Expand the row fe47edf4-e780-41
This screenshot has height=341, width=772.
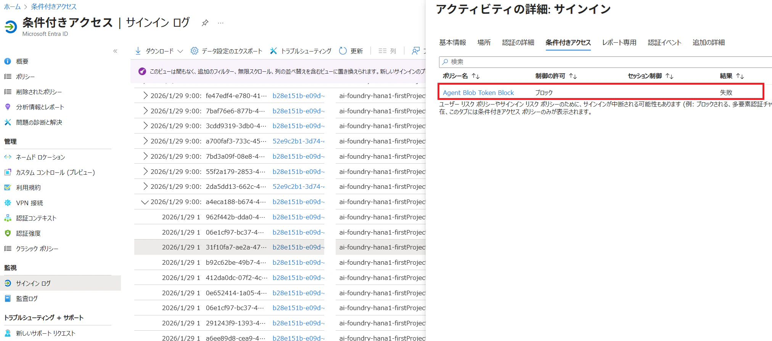pos(145,95)
